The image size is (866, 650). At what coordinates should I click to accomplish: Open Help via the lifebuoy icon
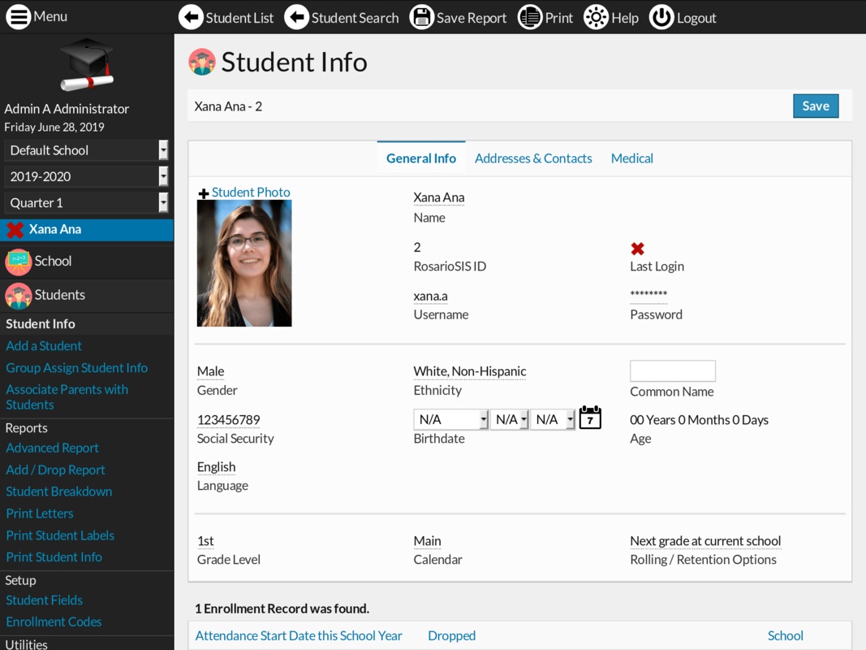click(x=596, y=17)
